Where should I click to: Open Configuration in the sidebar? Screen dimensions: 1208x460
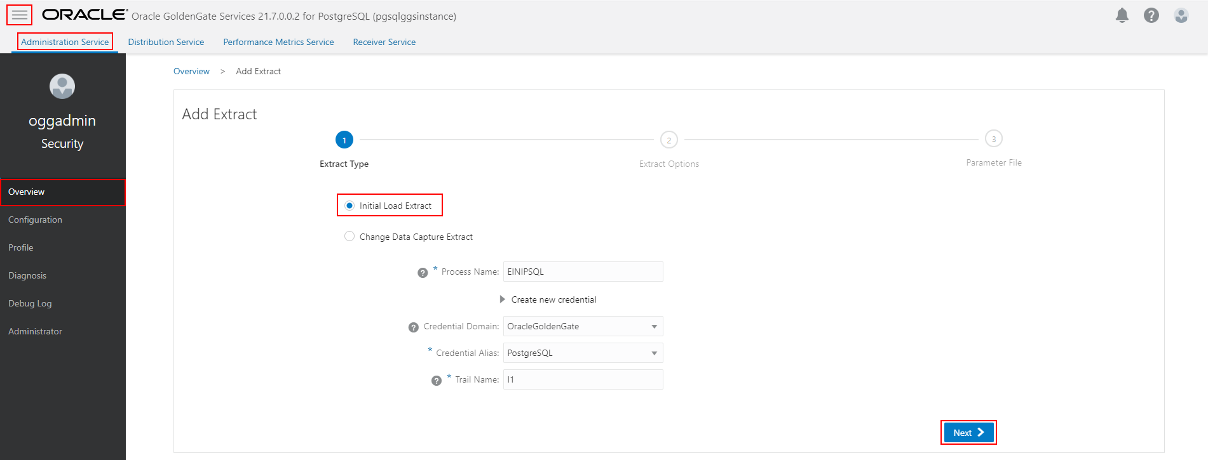(35, 220)
